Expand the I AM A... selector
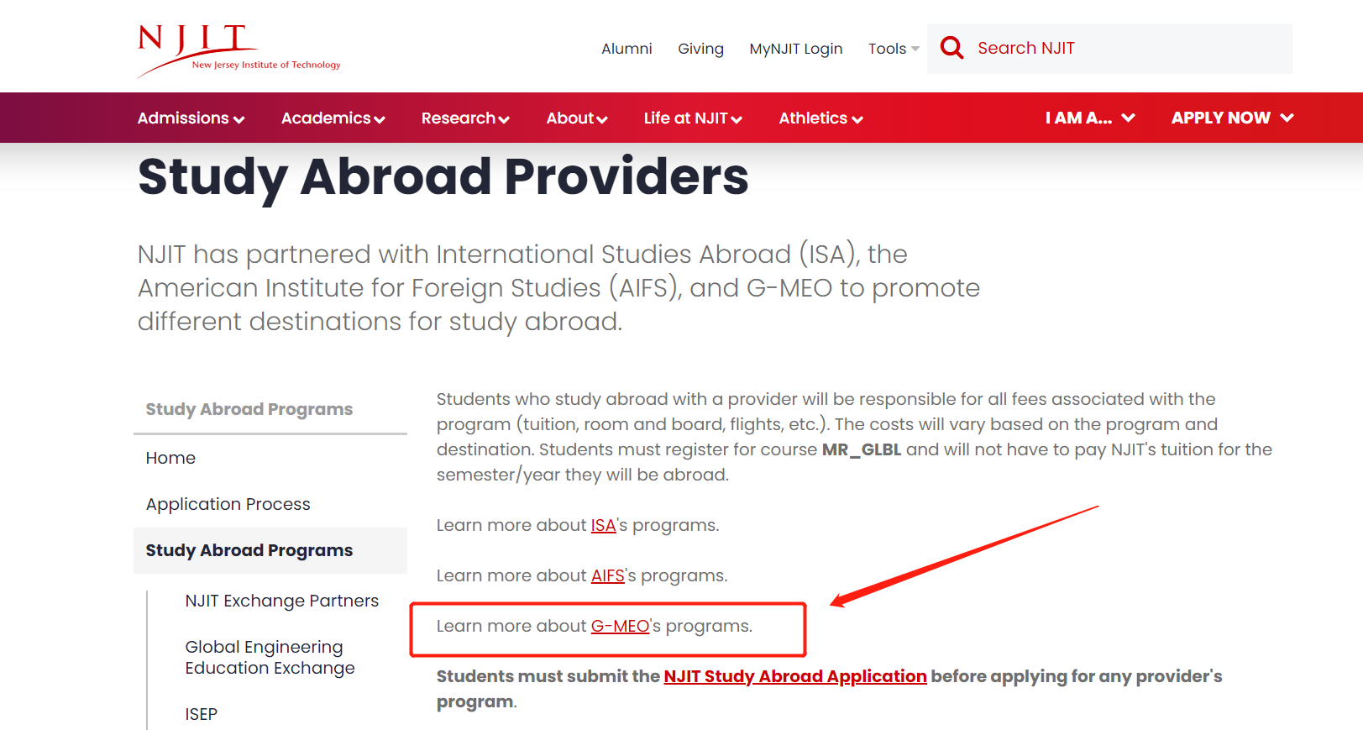The height and width of the screenshot is (730, 1363). tap(1090, 118)
